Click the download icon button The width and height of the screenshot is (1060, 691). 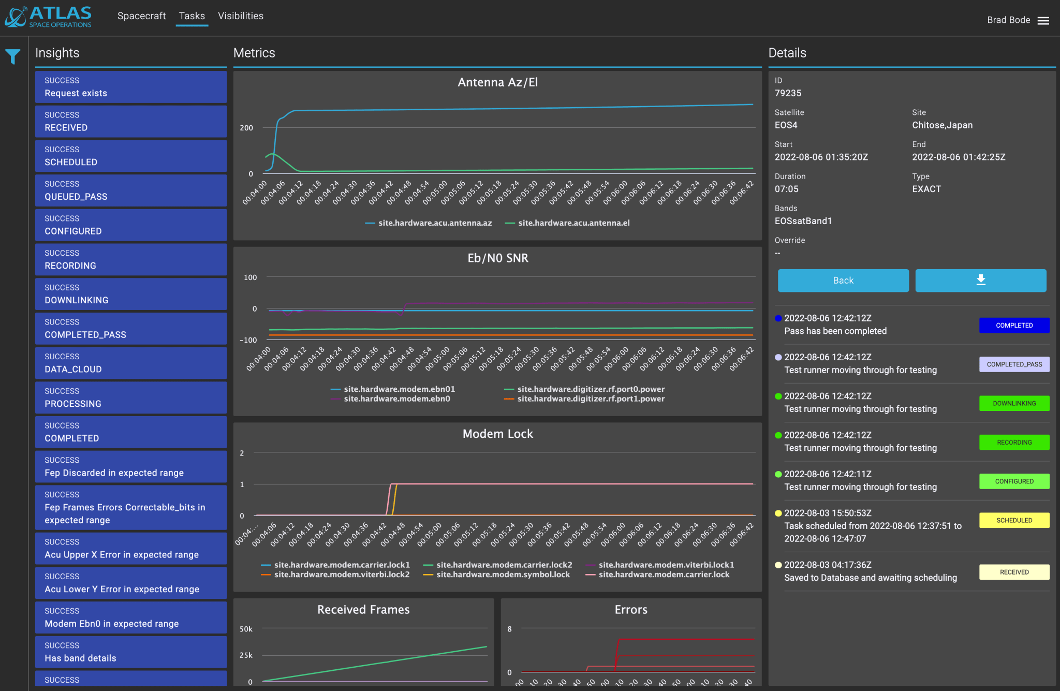[x=980, y=280]
